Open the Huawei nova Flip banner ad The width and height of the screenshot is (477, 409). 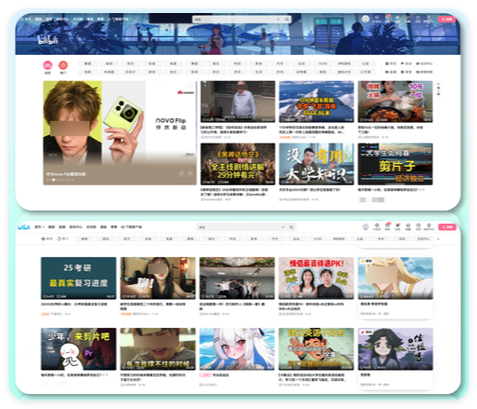[119, 133]
